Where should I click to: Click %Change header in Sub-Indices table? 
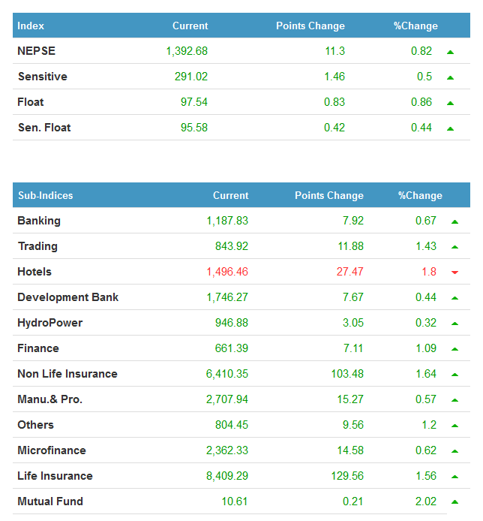[x=420, y=195]
